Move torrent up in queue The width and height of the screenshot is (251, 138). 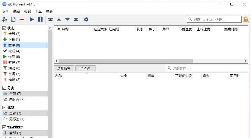[x=59, y=19]
